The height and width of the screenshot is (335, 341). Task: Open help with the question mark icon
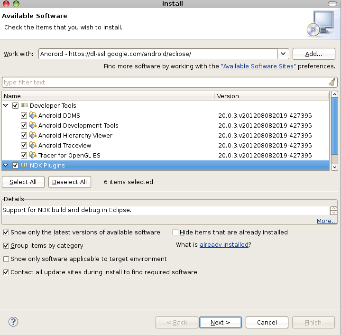(13, 322)
